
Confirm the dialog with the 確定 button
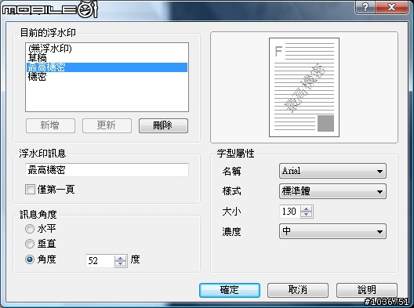(230, 290)
